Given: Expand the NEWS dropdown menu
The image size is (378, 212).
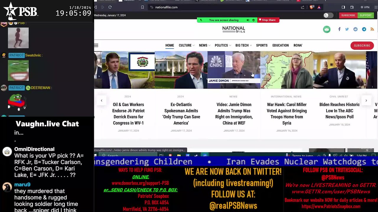Looking at the screenshot, I should tap(204, 45).
